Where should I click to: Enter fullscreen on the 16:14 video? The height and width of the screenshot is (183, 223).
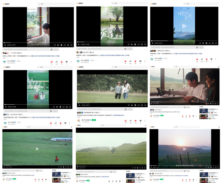click(71, 45)
